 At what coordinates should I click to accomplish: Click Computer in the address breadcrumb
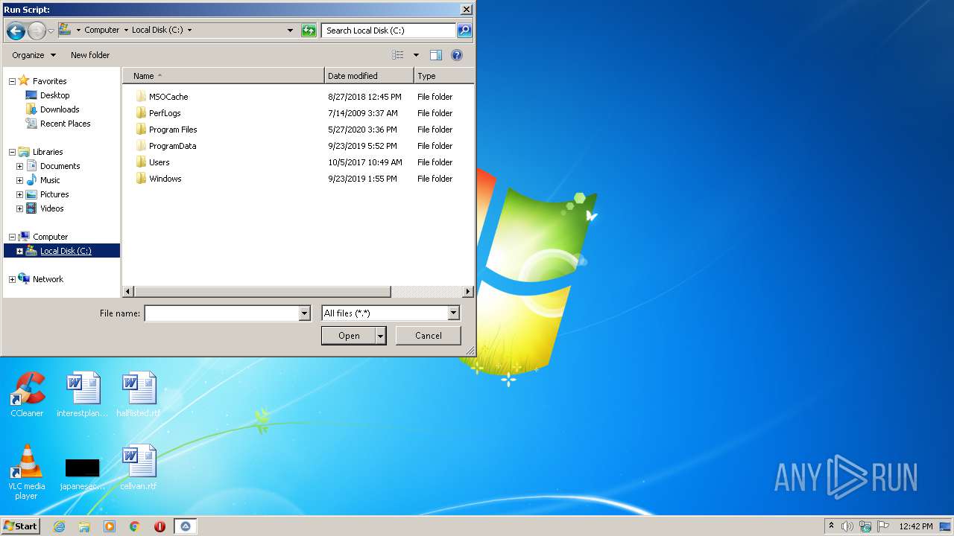[102, 31]
